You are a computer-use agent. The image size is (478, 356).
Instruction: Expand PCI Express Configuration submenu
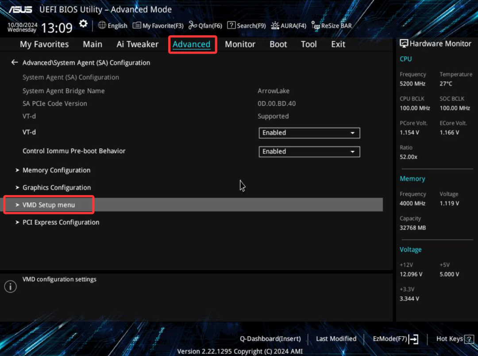[61, 222]
